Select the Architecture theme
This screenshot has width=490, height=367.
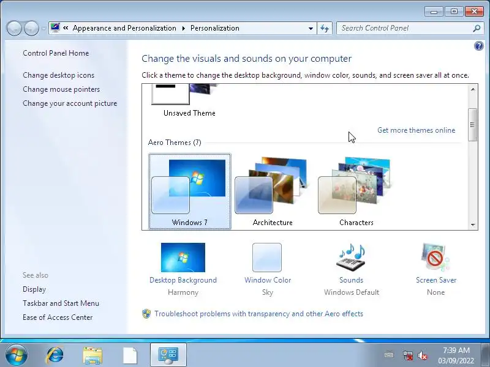[273, 191]
